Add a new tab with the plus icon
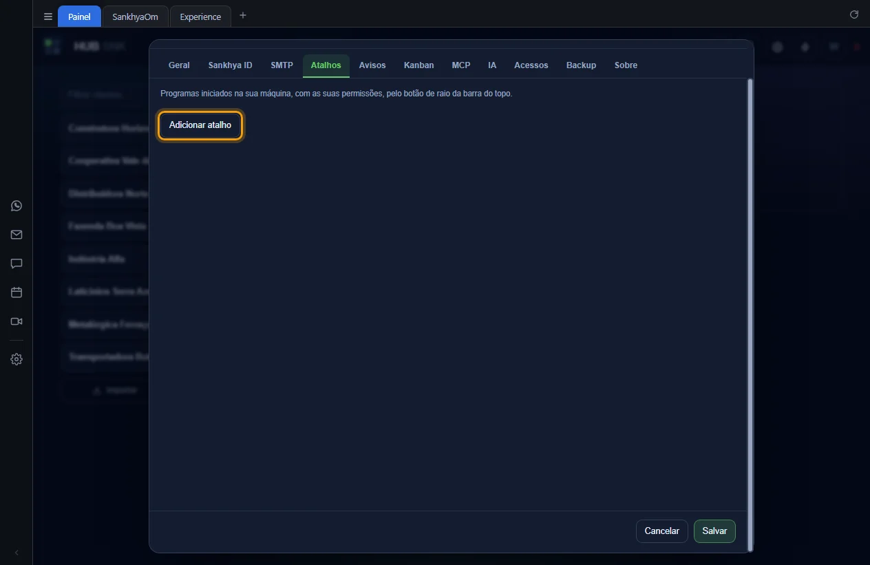870x565 pixels. (242, 15)
